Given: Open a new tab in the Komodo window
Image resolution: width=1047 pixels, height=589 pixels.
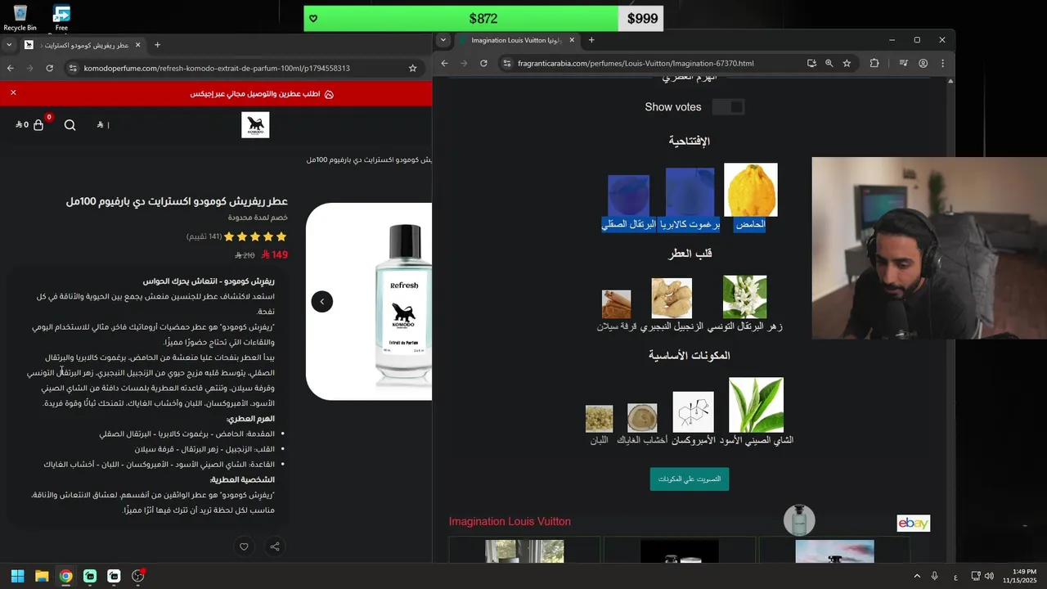Looking at the screenshot, I should click(158, 45).
